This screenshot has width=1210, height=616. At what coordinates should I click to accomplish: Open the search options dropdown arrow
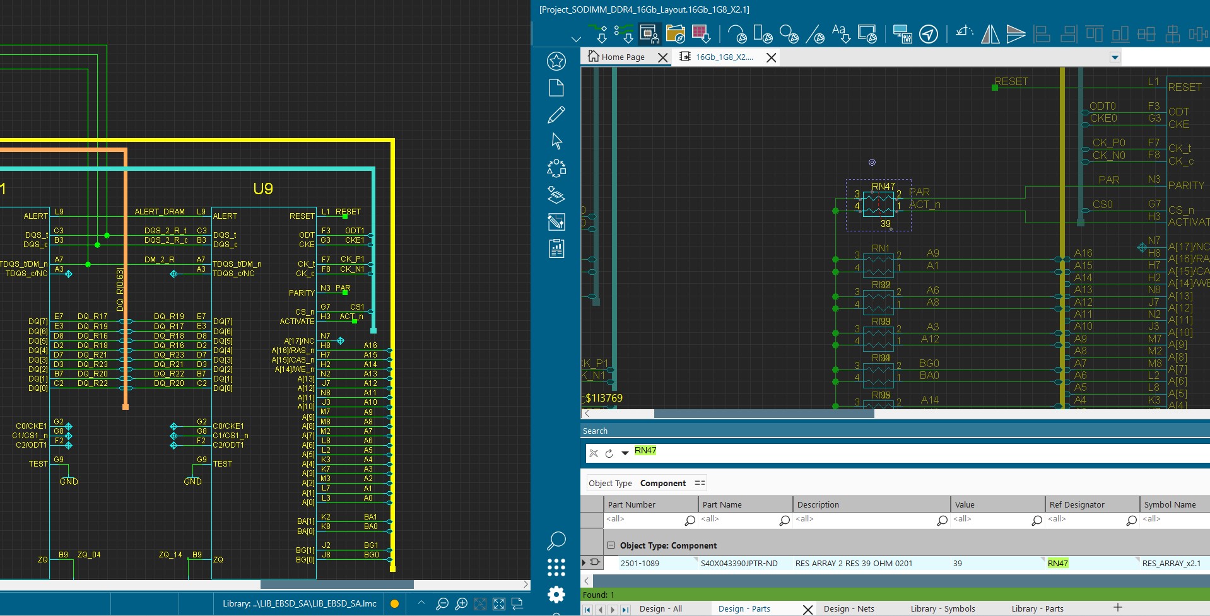click(x=625, y=453)
